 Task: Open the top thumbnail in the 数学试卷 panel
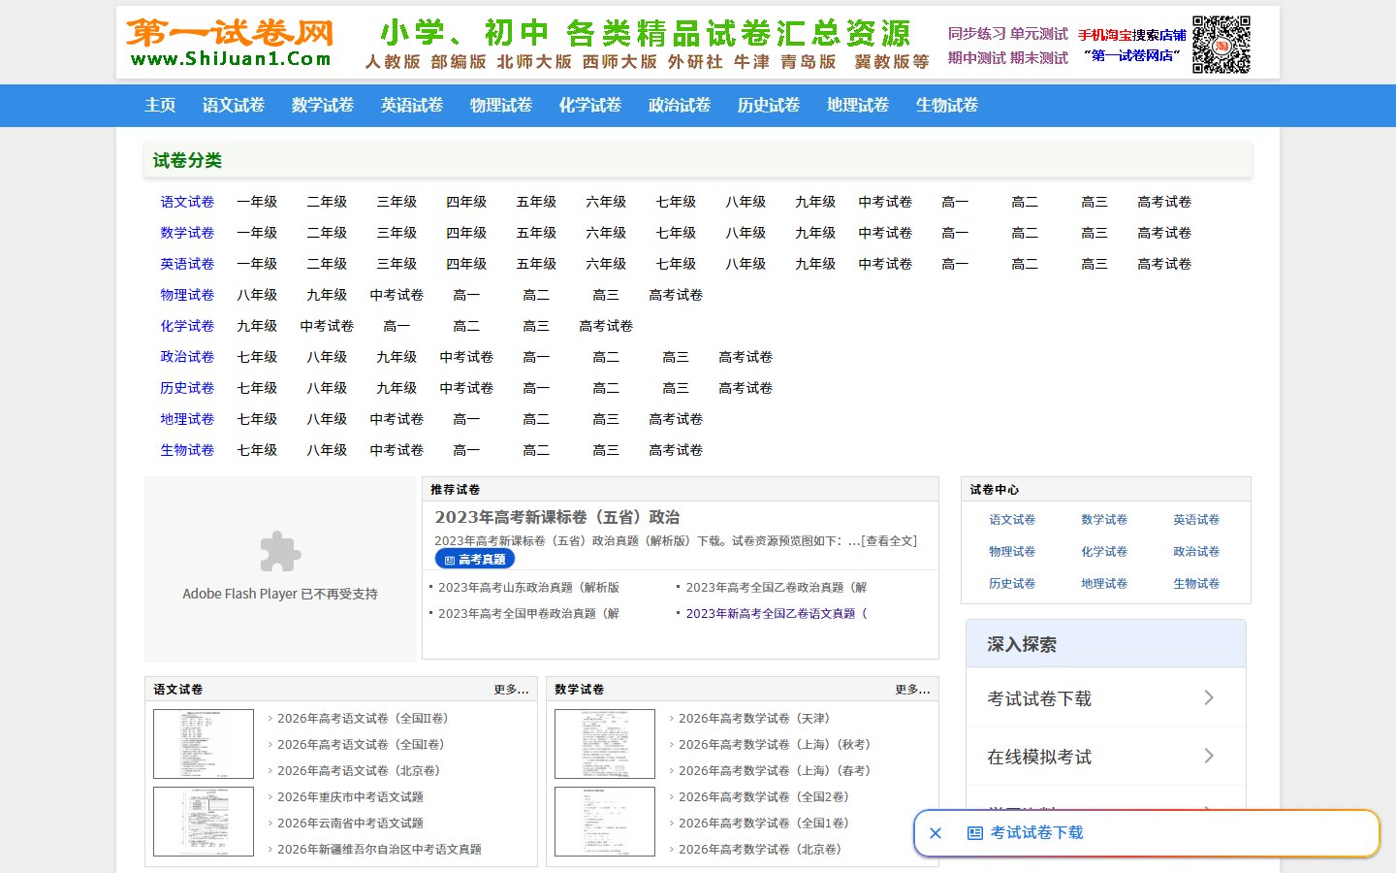pyautogui.click(x=605, y=744)
